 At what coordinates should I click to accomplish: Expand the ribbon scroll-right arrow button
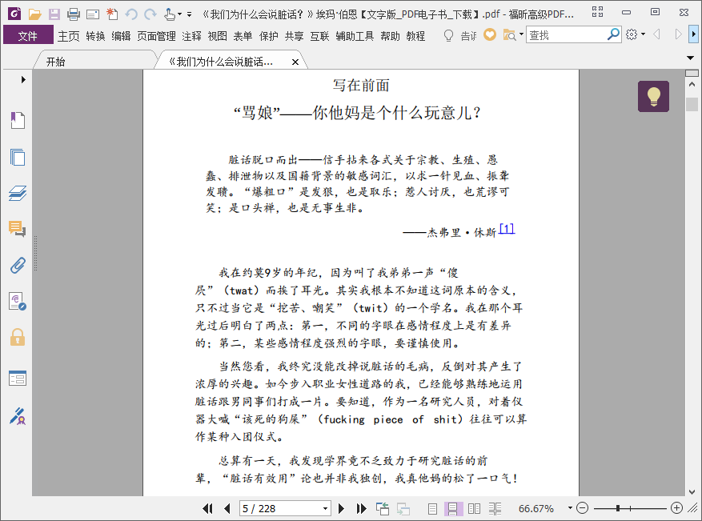[694, 34]
